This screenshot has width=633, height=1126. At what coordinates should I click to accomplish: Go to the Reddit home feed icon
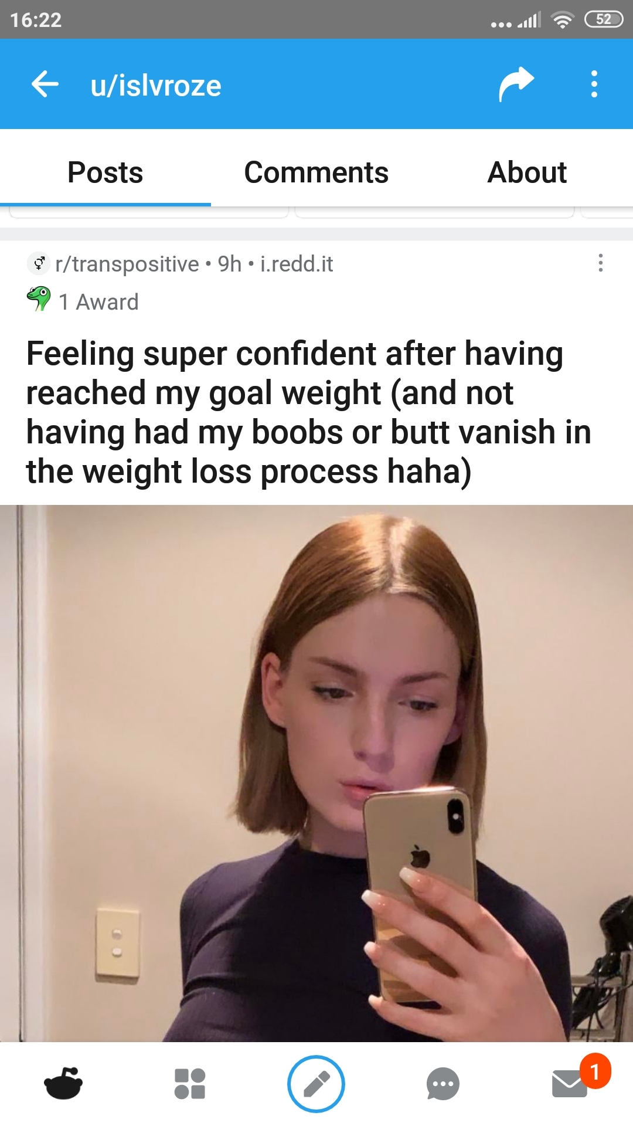(x=63, y=1083)
